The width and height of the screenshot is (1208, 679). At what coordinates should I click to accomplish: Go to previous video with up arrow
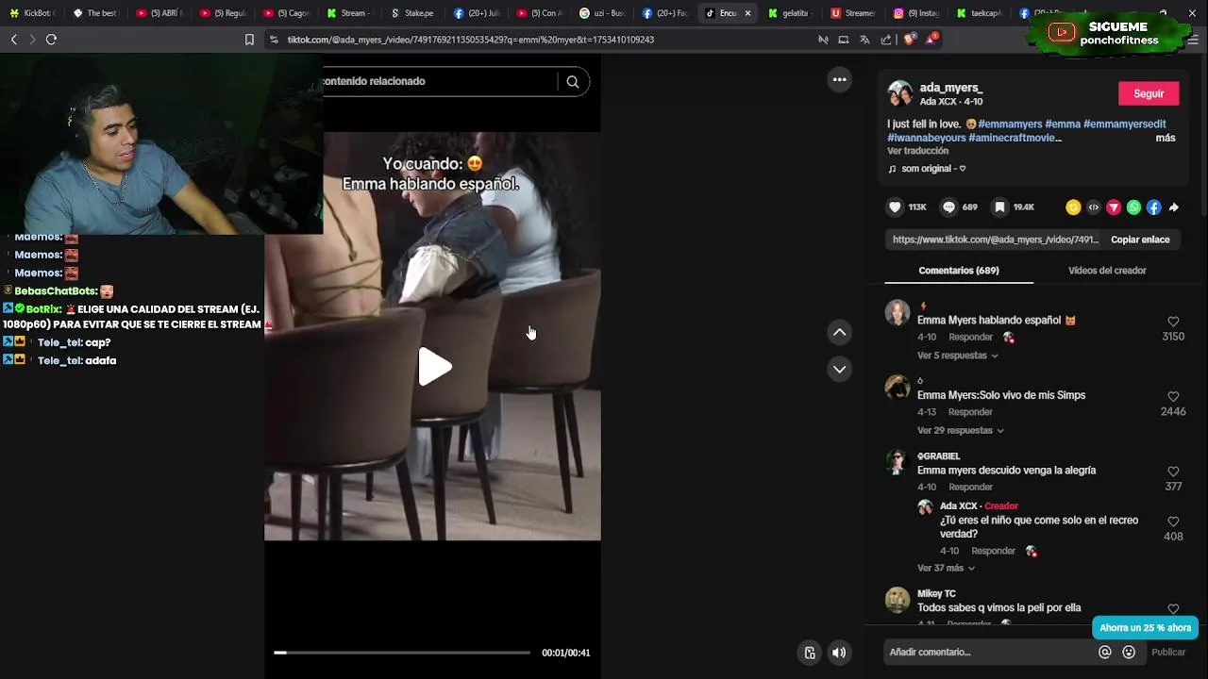coord(839,332)
